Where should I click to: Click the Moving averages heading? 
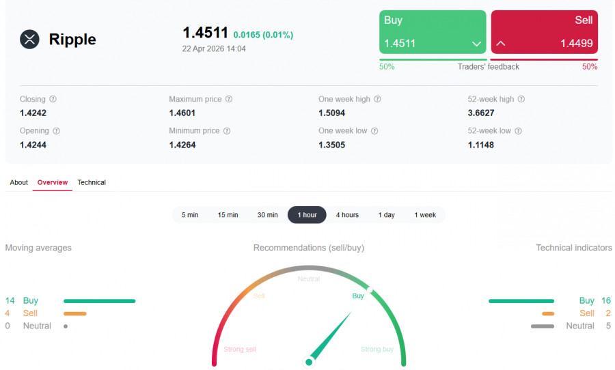click(x=38, y=248)
